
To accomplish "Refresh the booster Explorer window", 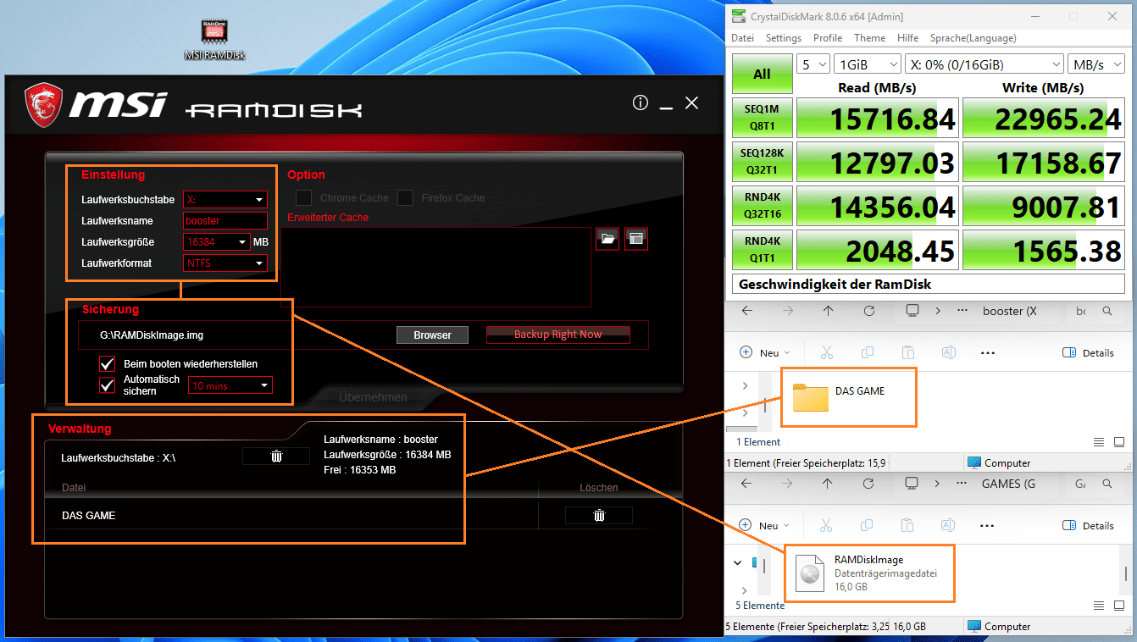I will click(870, 311).
